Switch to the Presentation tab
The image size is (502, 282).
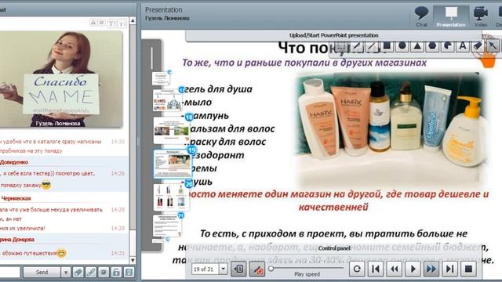[451, 16]
